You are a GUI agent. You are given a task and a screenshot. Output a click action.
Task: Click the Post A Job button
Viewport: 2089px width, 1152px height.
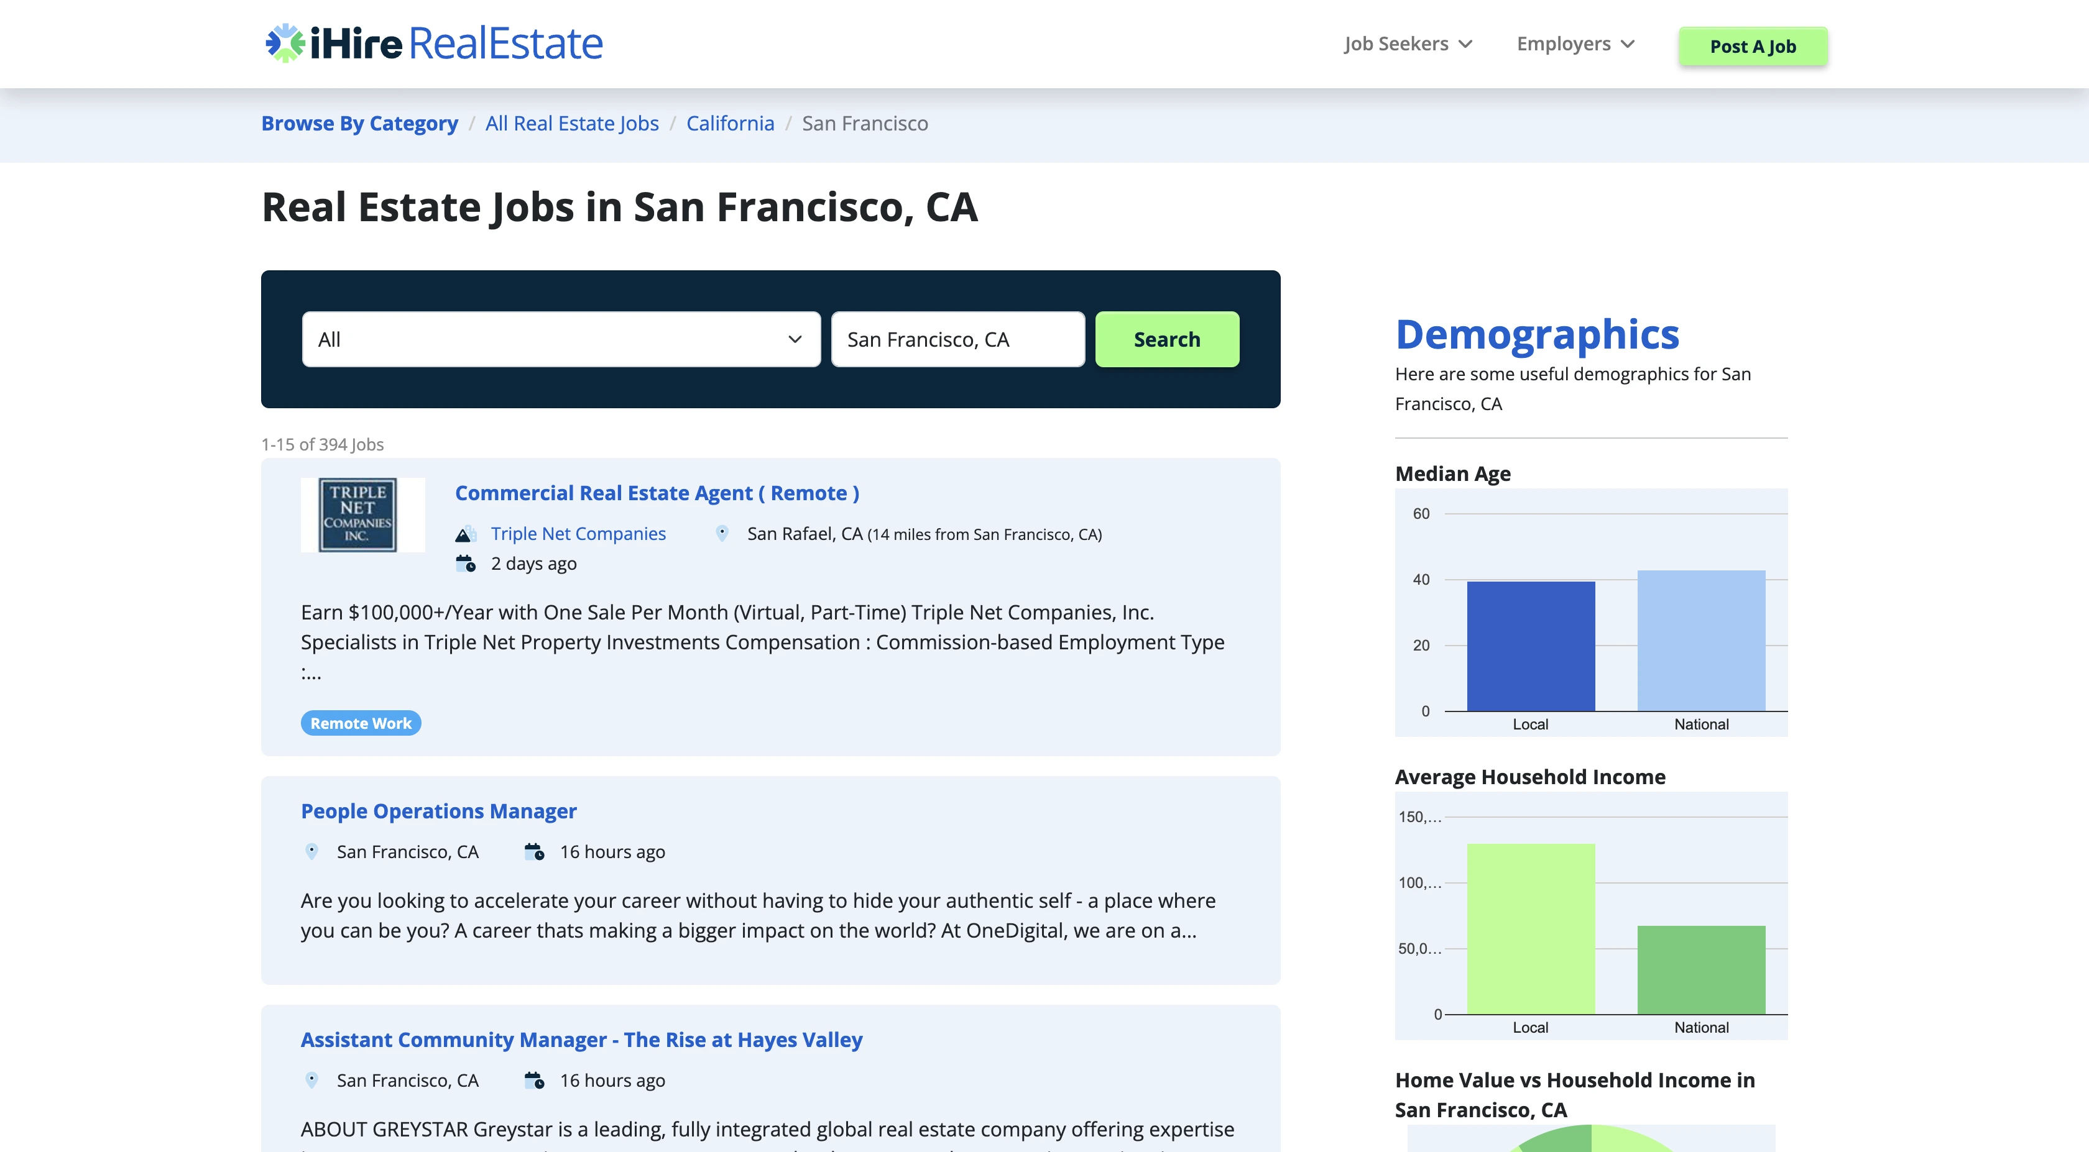pyautogui.click(x=1753, y=46)
